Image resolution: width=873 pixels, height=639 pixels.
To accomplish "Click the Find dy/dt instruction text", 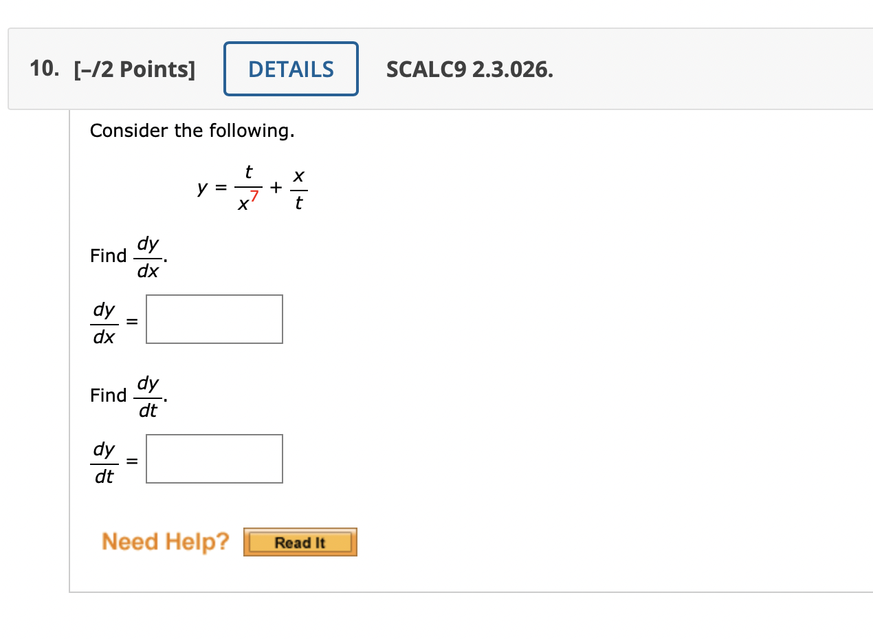I will coord(127,396).
